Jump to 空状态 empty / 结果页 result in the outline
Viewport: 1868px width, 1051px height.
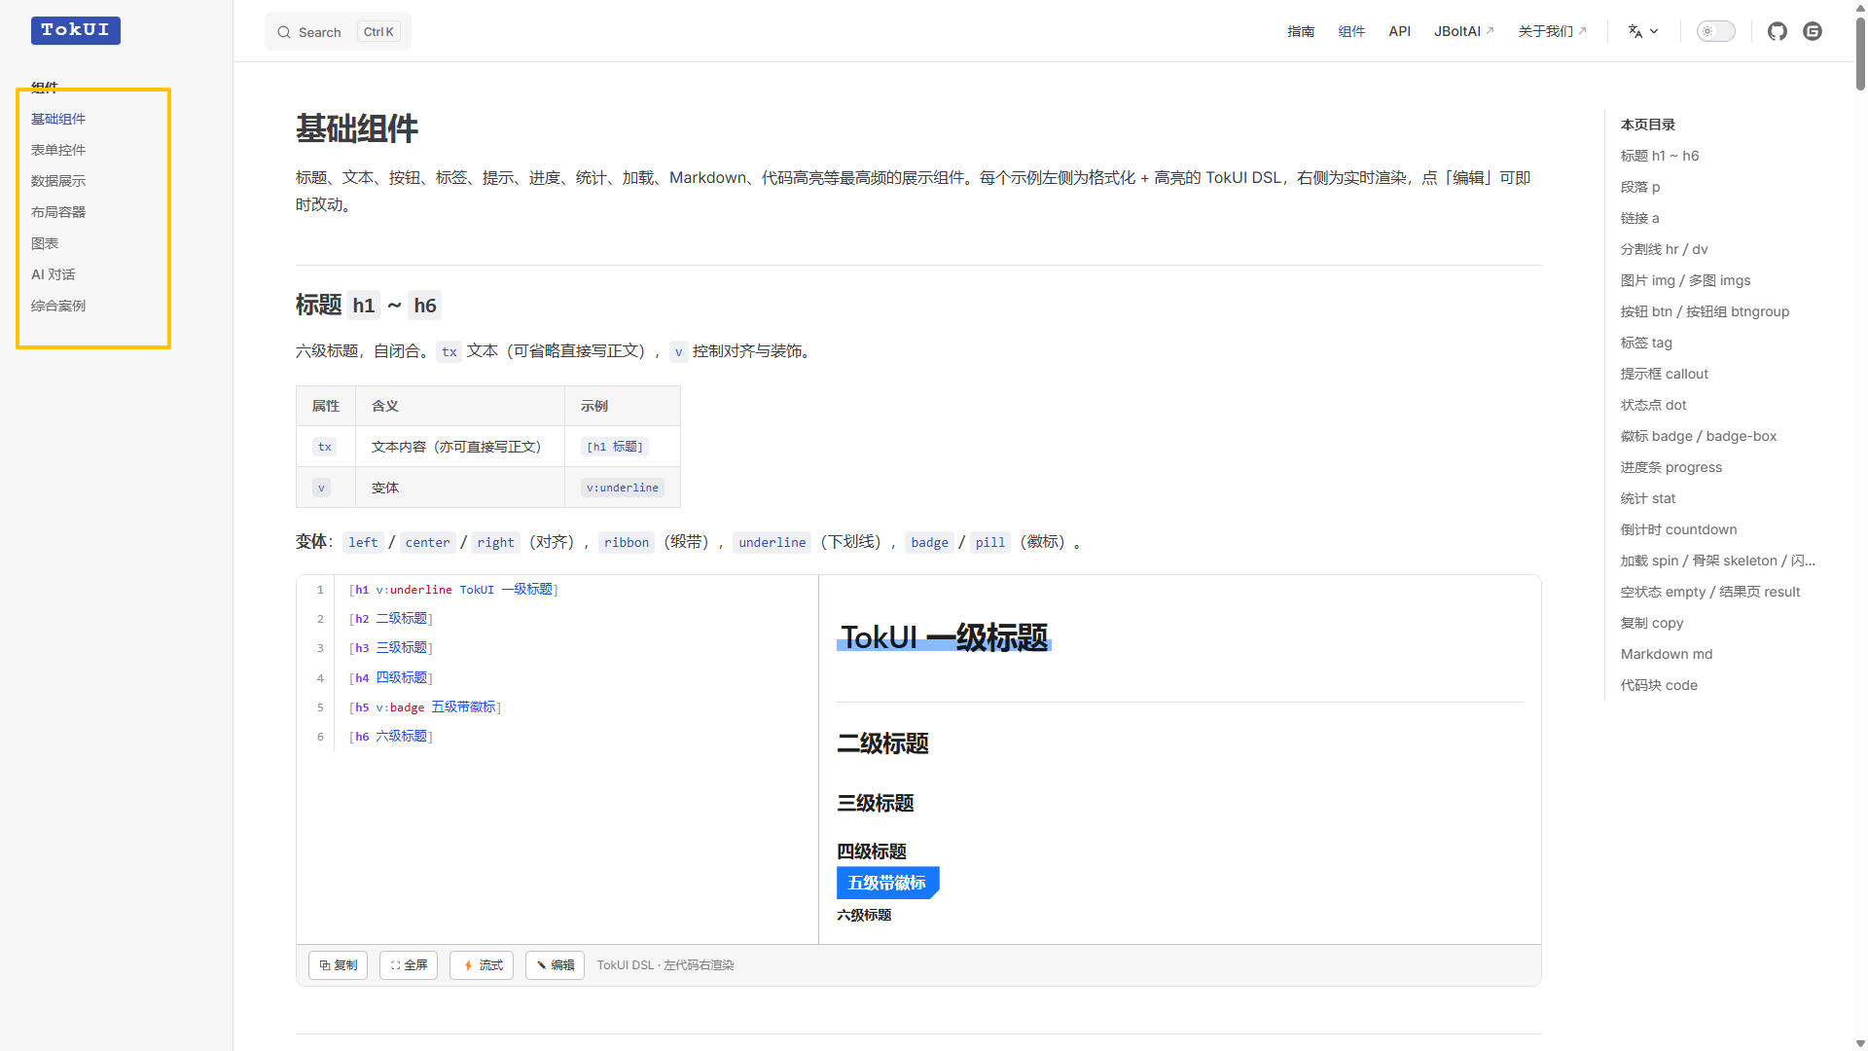pos(1710,592)
